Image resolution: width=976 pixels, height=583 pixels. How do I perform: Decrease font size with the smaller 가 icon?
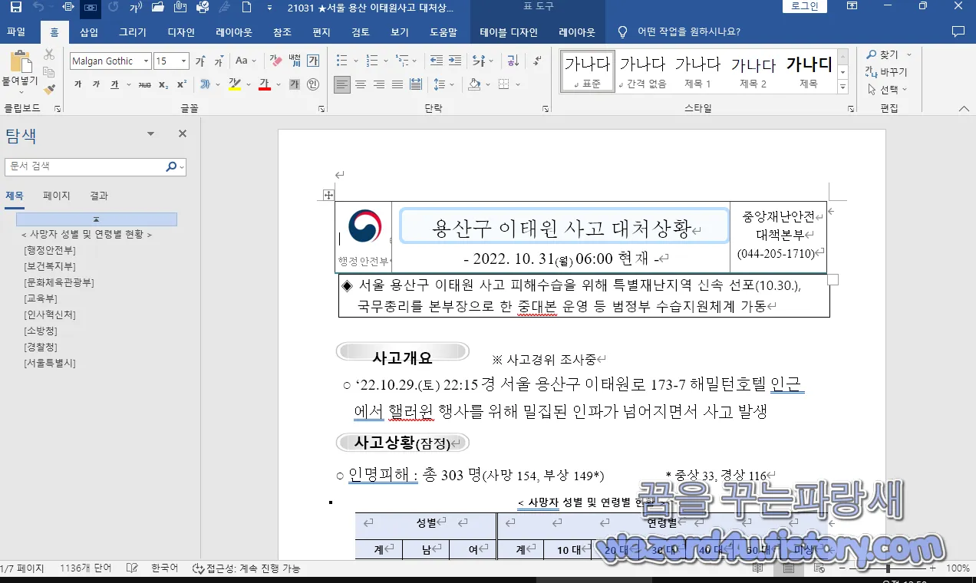pos(219,61)
